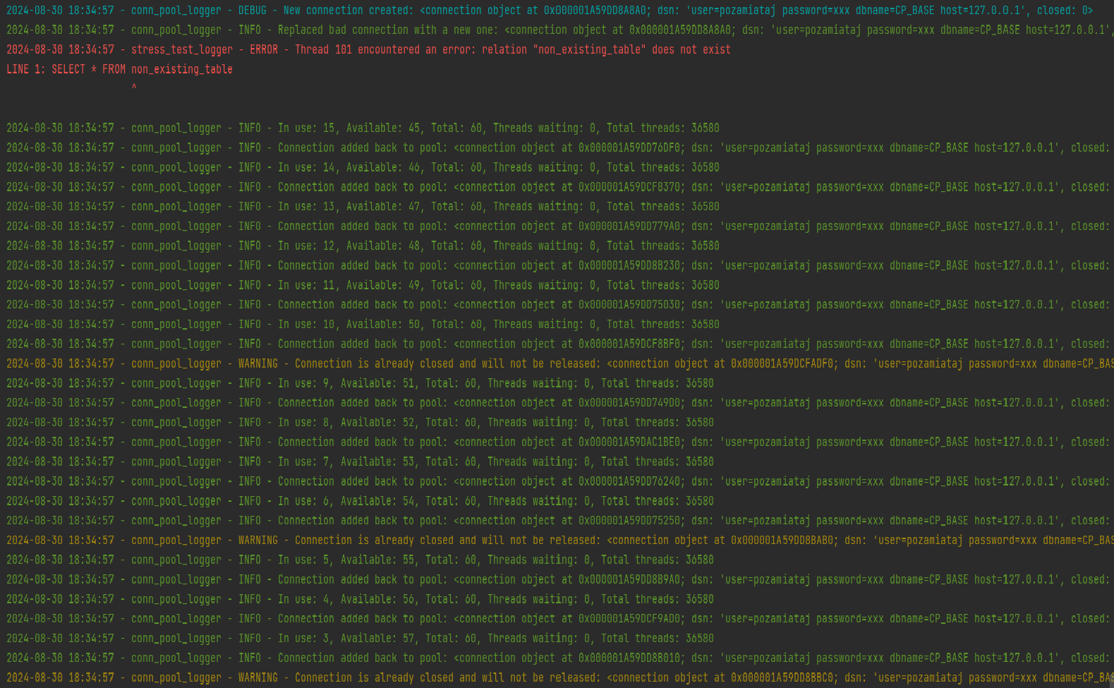Viewport: 1114px width, 688px height.
Task: Click the WARNING line for connection 0x000001A59DCFADF0
Action: 560,364
